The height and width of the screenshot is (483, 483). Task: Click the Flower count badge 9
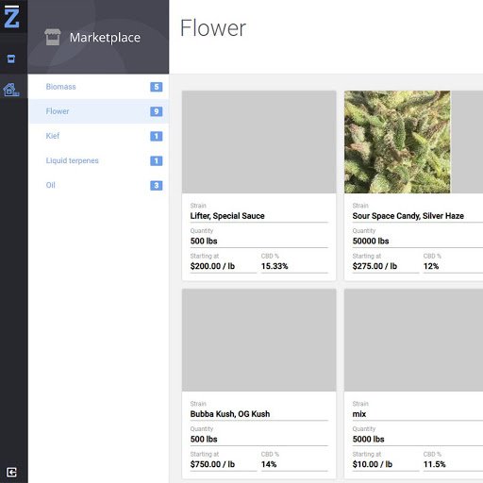[x=157, y=111]
